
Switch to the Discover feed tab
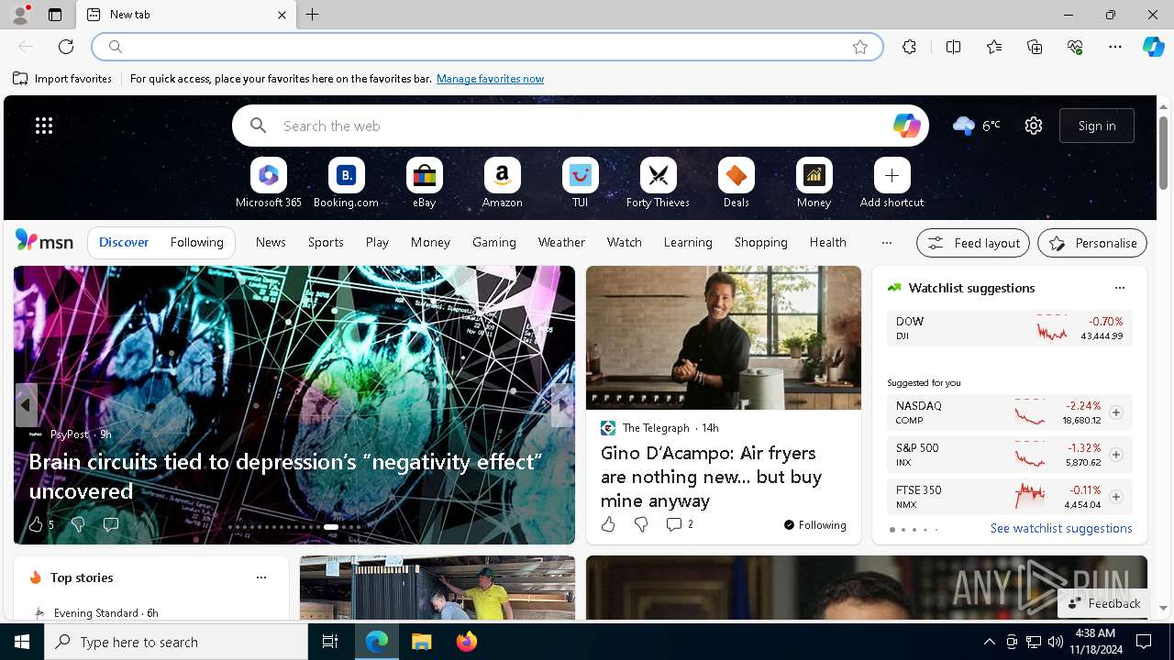124,243
